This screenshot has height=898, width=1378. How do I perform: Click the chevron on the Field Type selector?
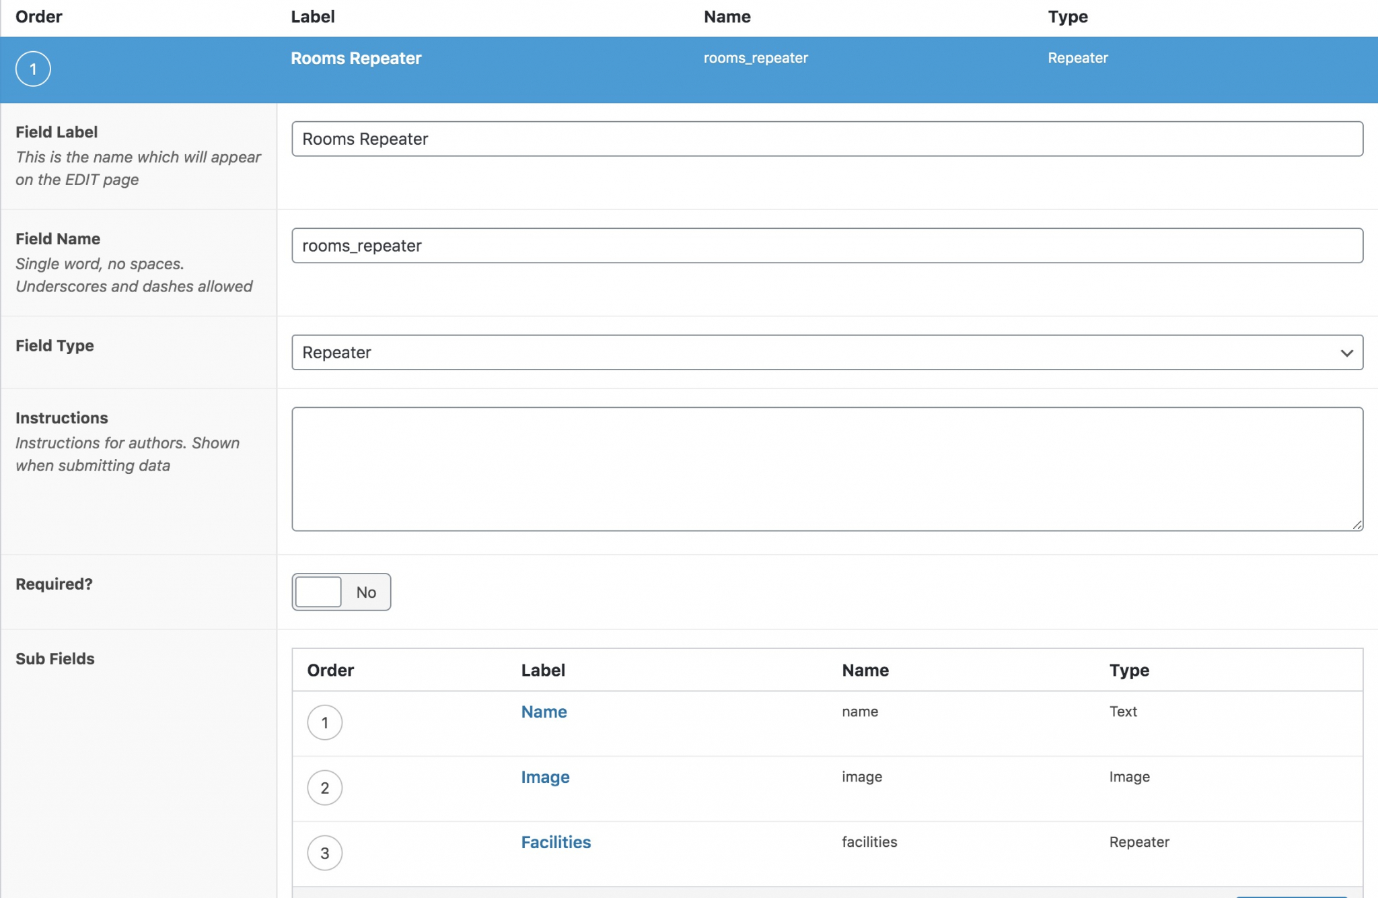point(1346,351)
